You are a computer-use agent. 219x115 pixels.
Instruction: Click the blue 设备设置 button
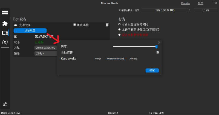coord(30,30)
